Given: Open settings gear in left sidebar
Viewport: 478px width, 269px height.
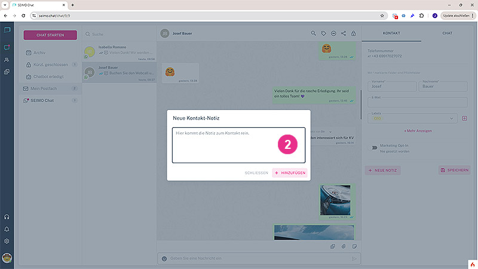Looking at the screenshot, I should point(7,241).
